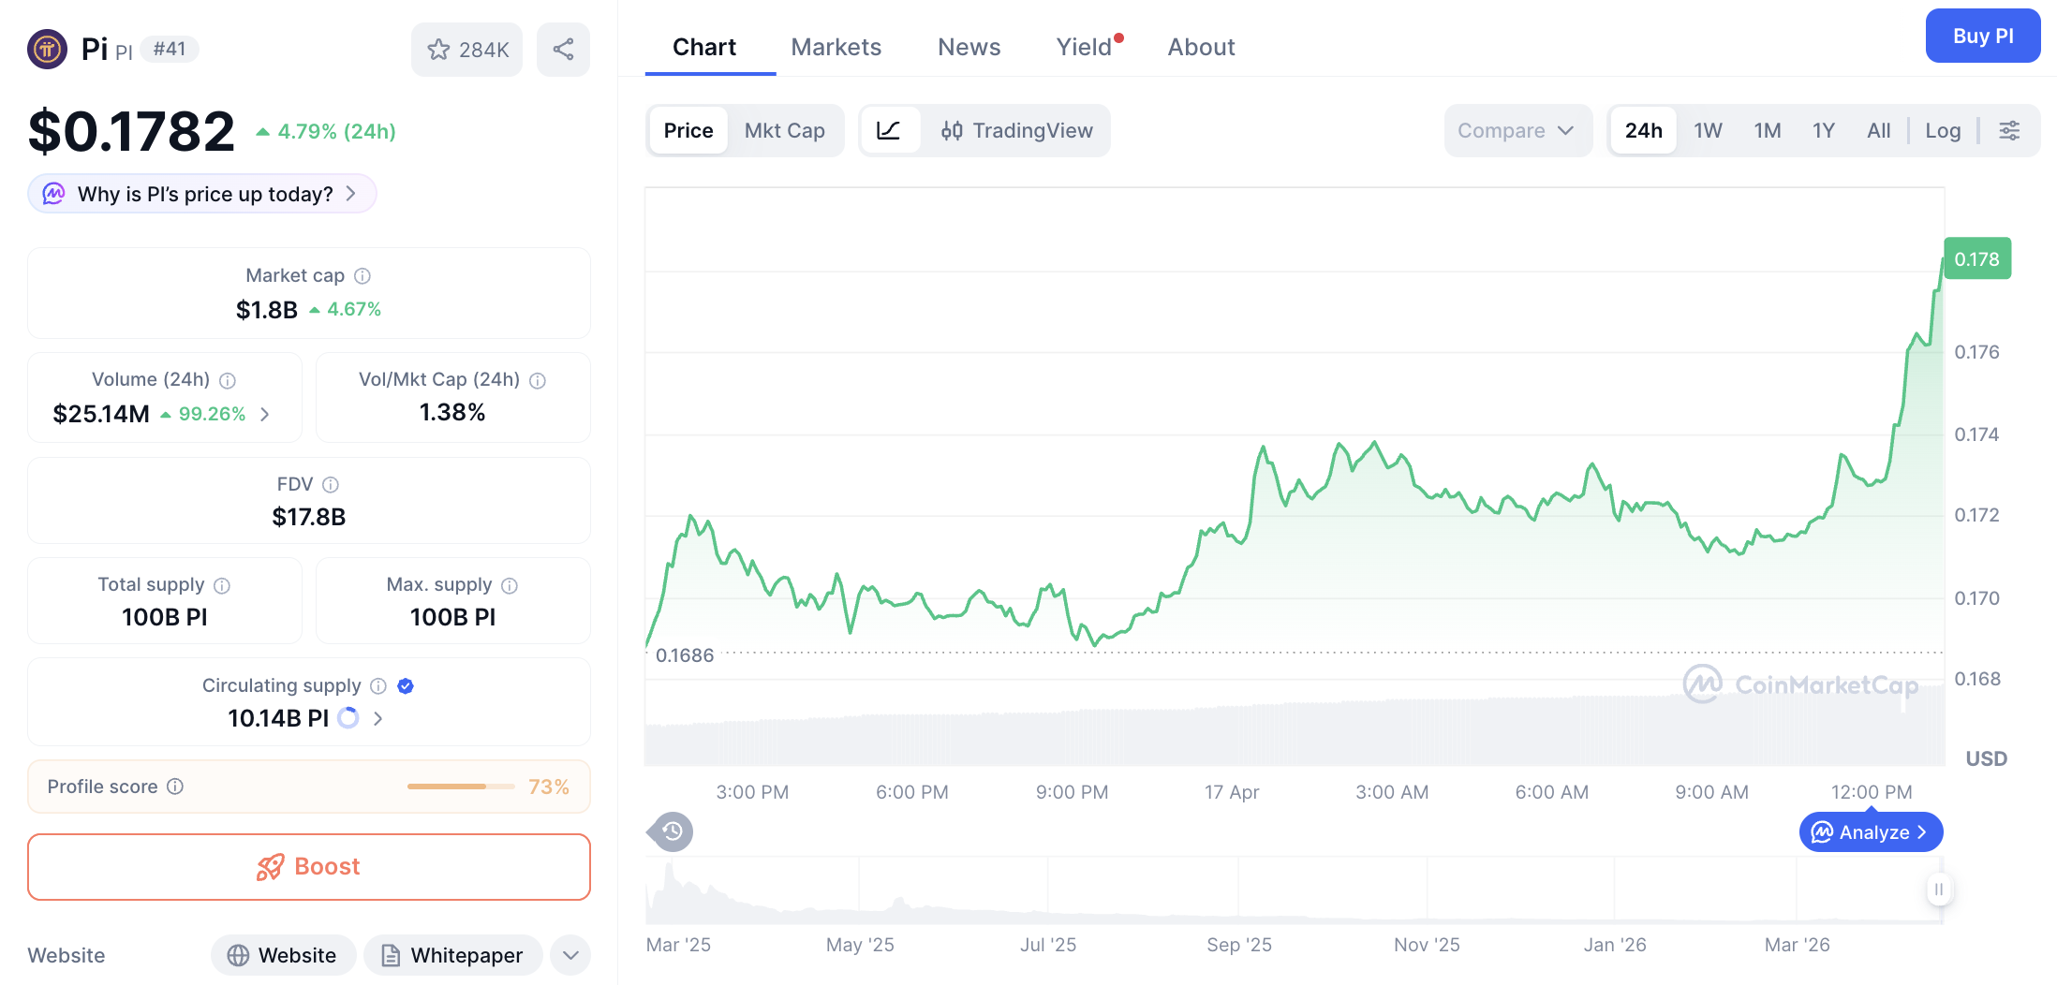The width and height of the screenshot is (2057, 985).
Task: Open the News tab
Action: (x=969, y=47)
